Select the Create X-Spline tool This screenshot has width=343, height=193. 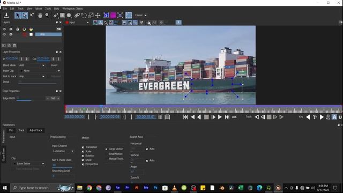[56, 15]
